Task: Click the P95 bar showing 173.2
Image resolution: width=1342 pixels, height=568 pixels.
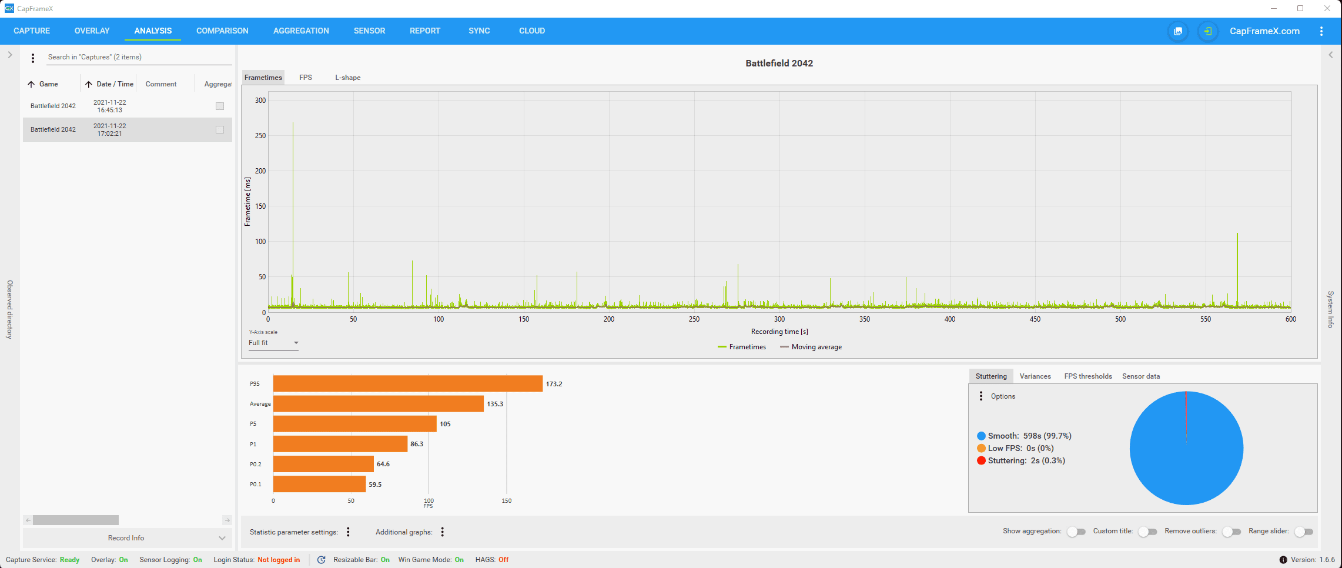Action: click(408, 383)
